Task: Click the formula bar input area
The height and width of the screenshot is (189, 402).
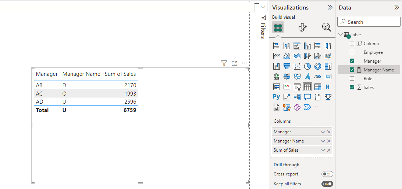Action: point(127,7)
